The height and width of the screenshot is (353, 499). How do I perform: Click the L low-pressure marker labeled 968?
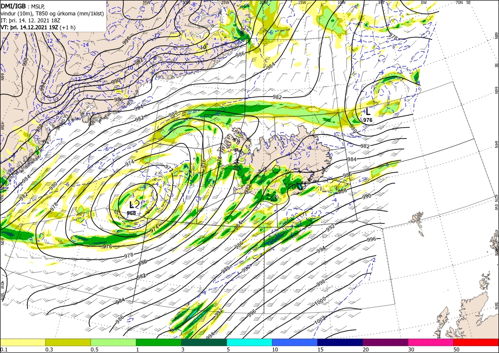click(x=131, y=205)
